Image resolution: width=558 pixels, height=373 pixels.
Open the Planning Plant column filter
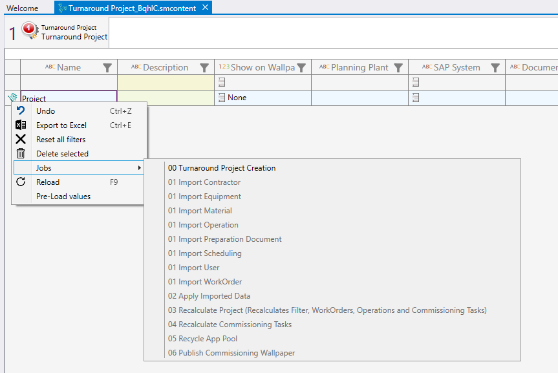[x=398, y=68]
